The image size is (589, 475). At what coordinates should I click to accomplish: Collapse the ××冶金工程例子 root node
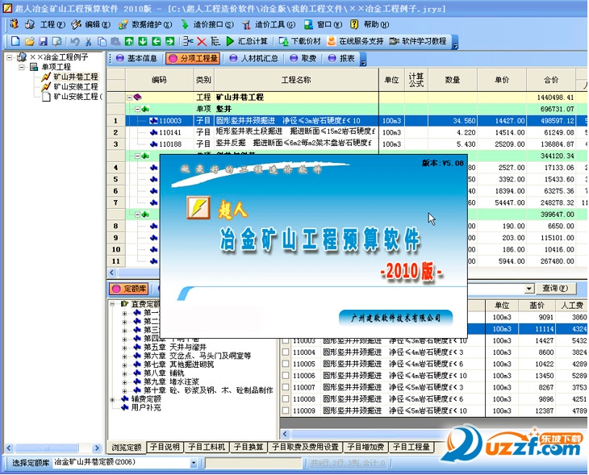[x=9, y=57]
